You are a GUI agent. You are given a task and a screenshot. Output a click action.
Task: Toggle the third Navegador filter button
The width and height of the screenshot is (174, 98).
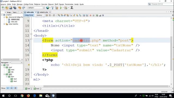tap(15, 88)
